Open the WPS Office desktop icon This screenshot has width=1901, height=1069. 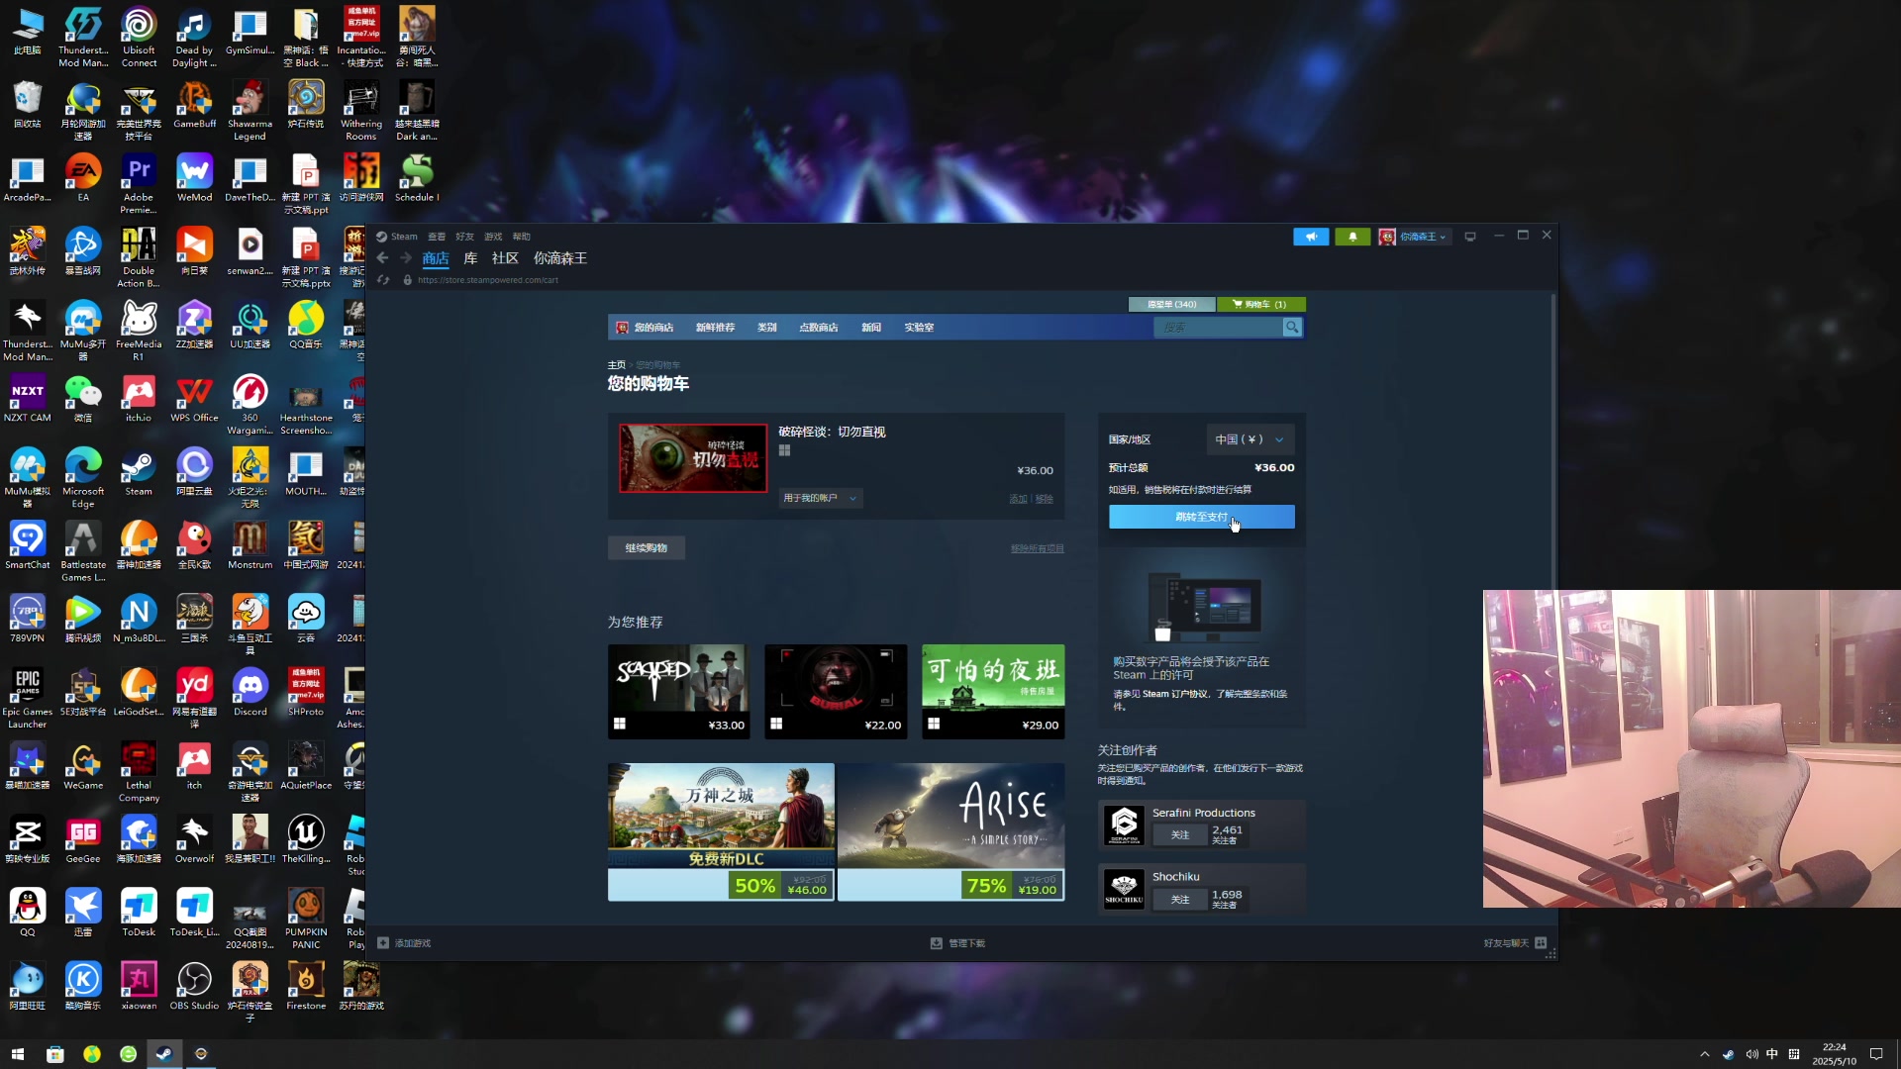pos(194,399)
